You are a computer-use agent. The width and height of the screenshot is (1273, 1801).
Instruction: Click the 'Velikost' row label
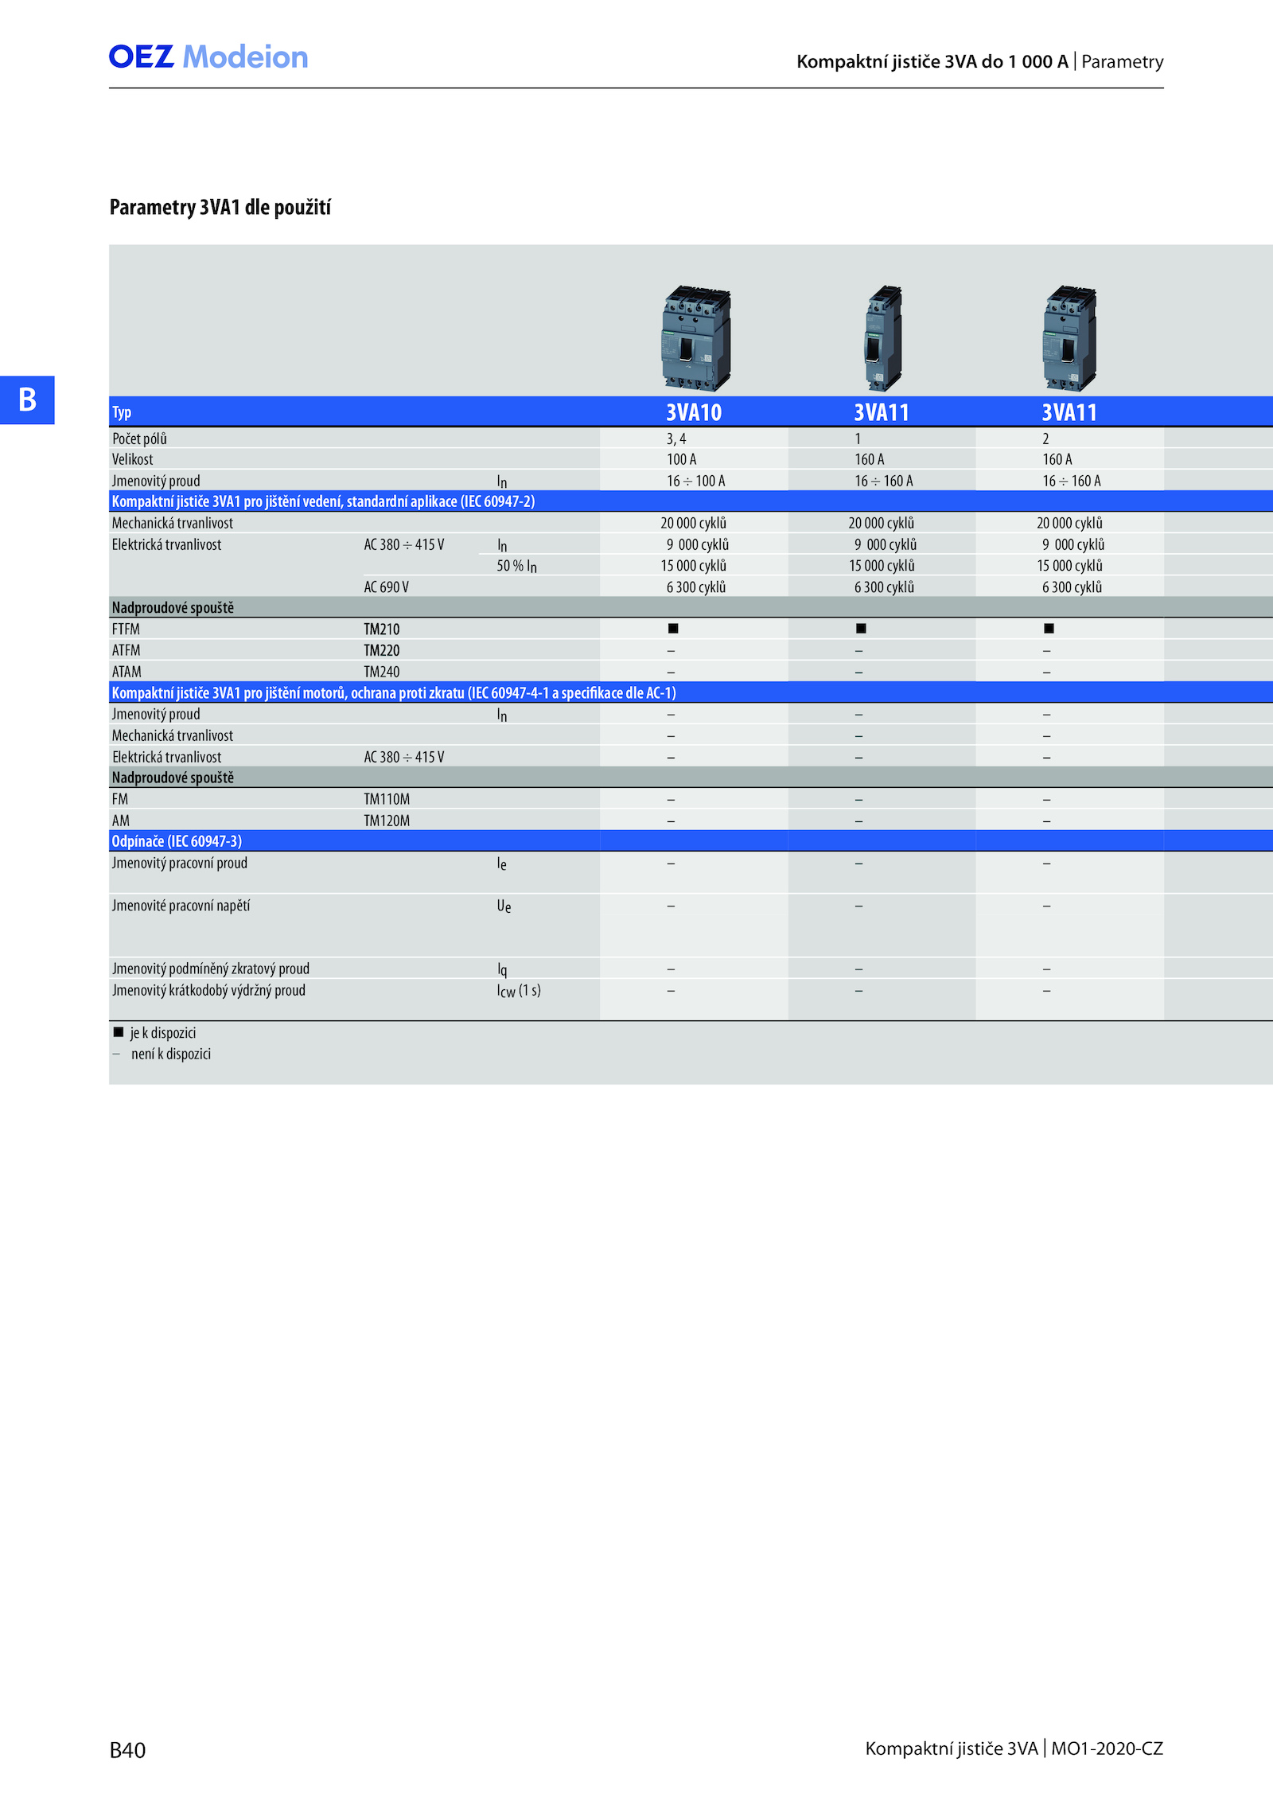[132, 459]
